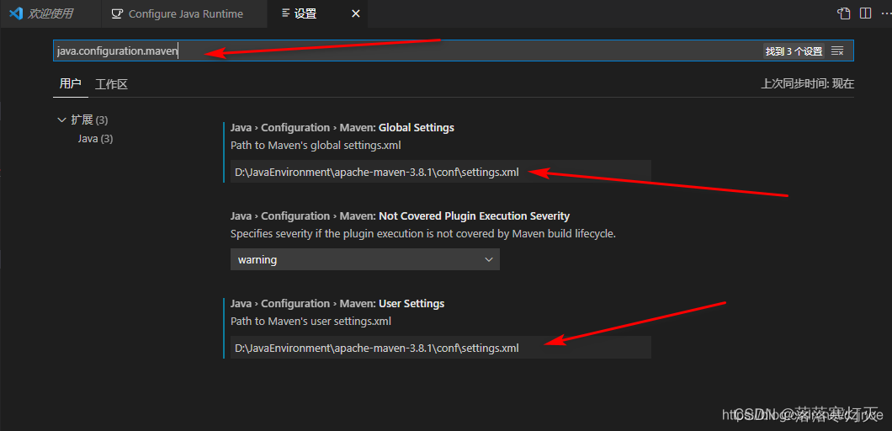Click the settings list icon on 设置 tab
This screenshot has height=431, width=892.
pos(285,13)
